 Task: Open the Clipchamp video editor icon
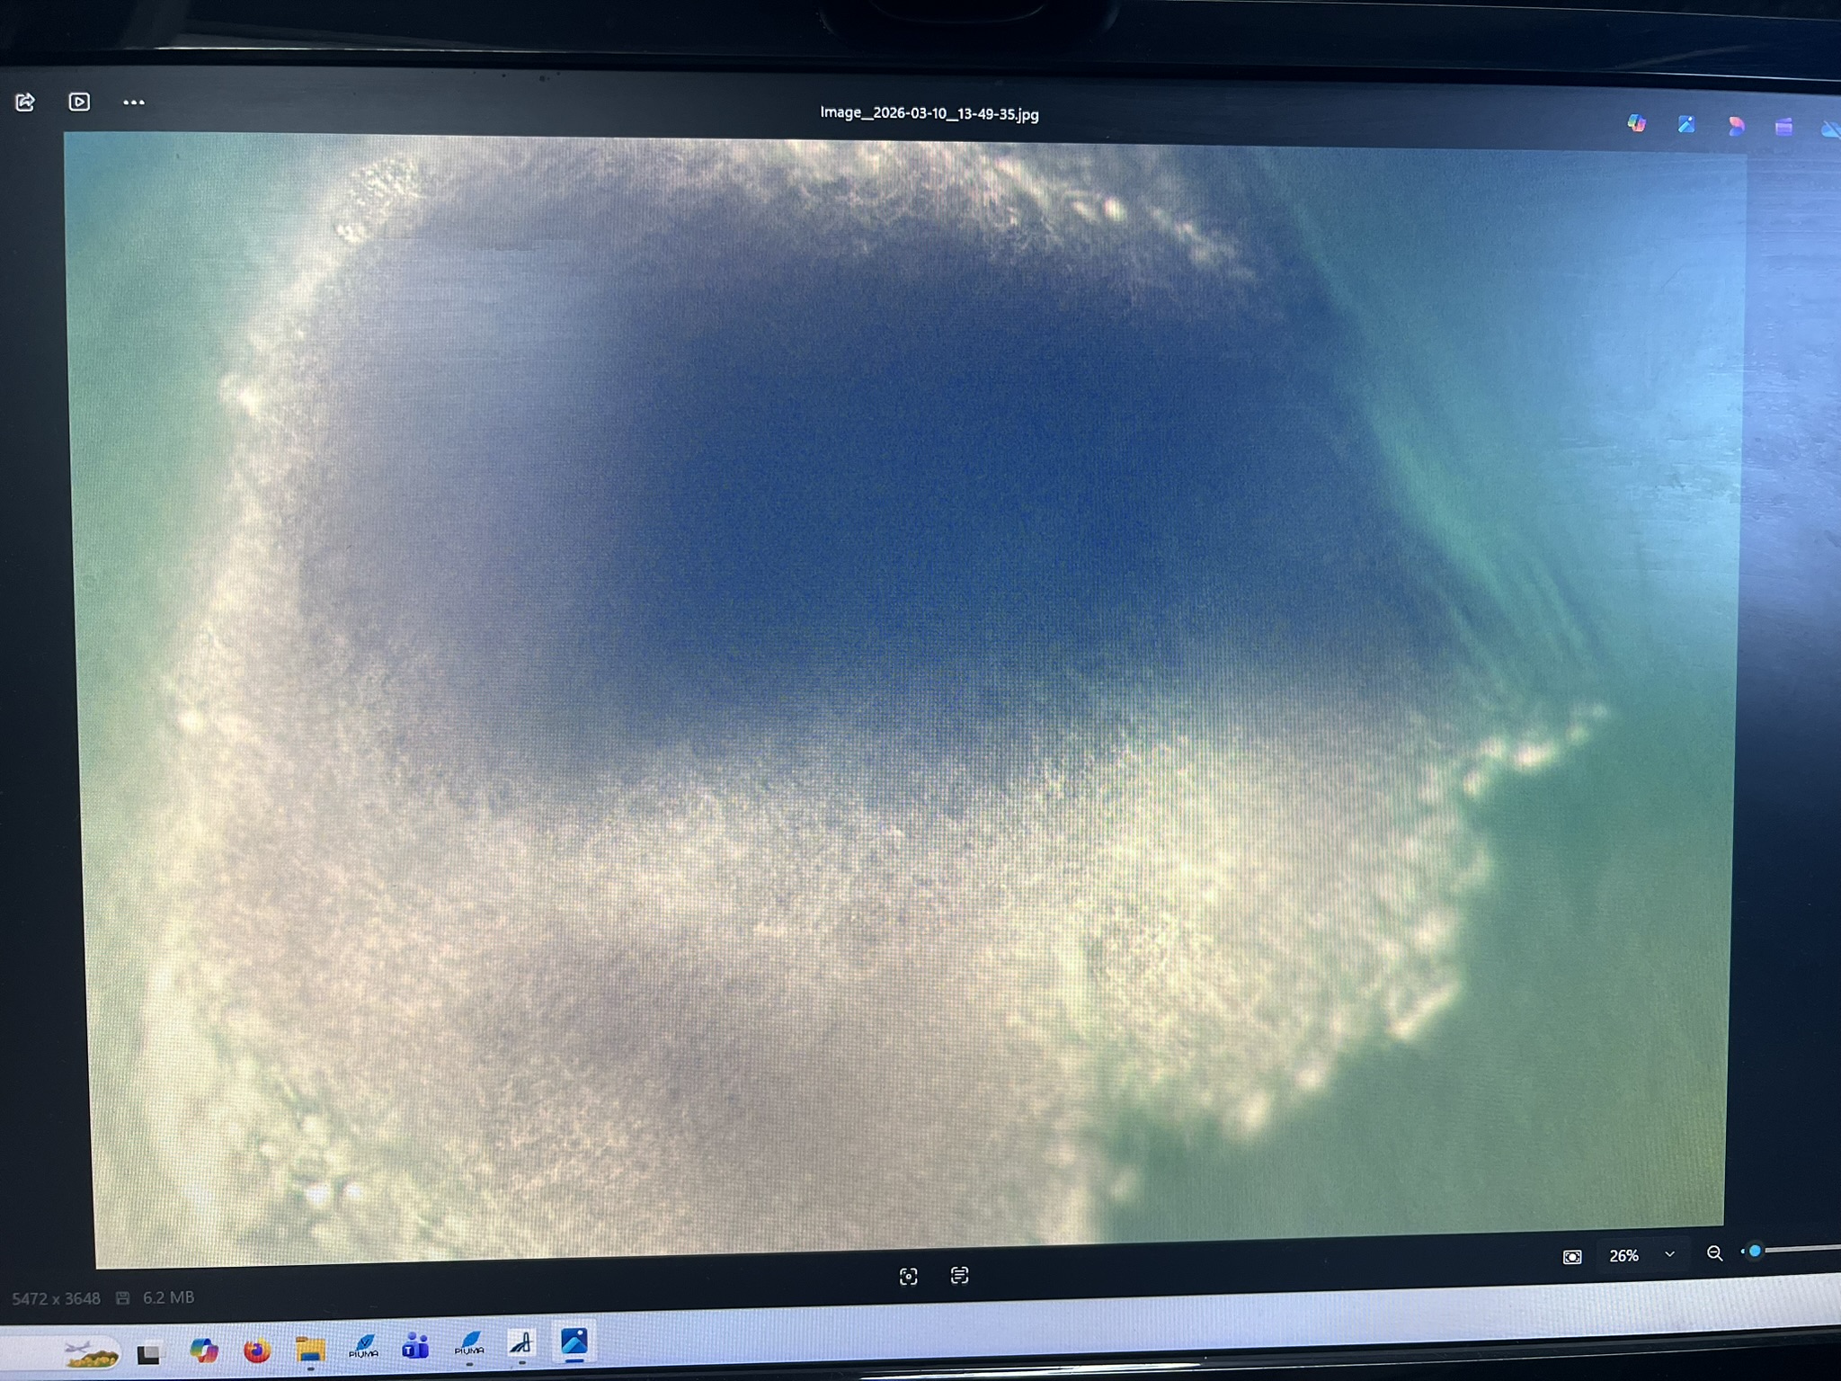[x=1783, y=127]
